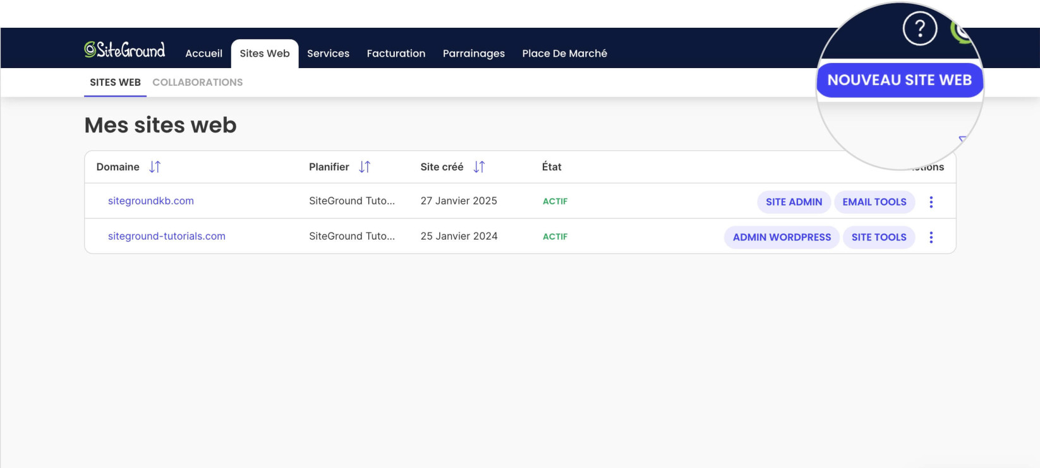This screenshot has height=468, width=1040.
Task: Select the Sites Web navigation tab
Action: 265,54
